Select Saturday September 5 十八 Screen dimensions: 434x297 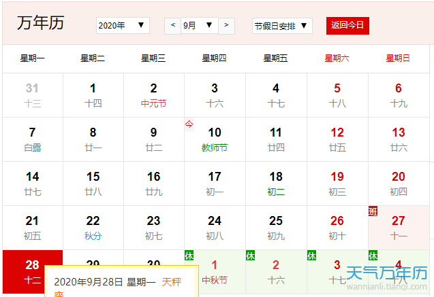tap(337, 95)
